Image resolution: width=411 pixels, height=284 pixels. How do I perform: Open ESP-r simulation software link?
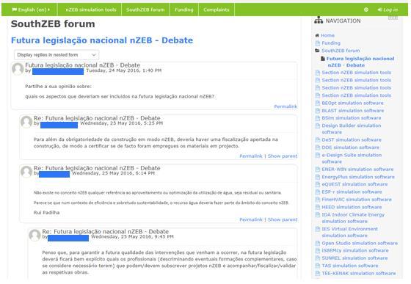point(352,192)
